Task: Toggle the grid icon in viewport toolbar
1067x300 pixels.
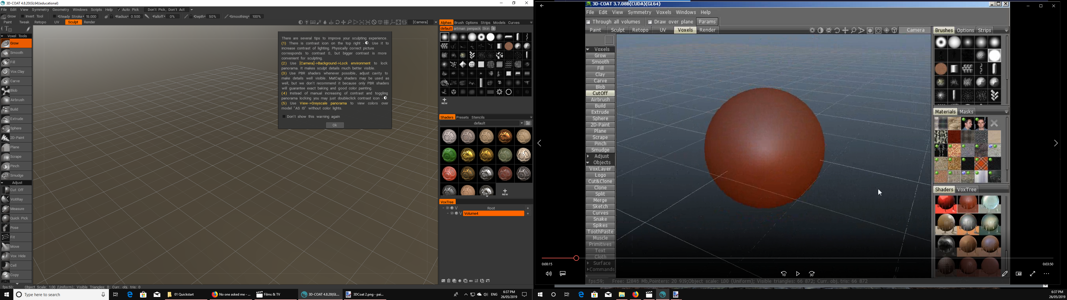Action: pyautogui.click(x=386, y=22)
